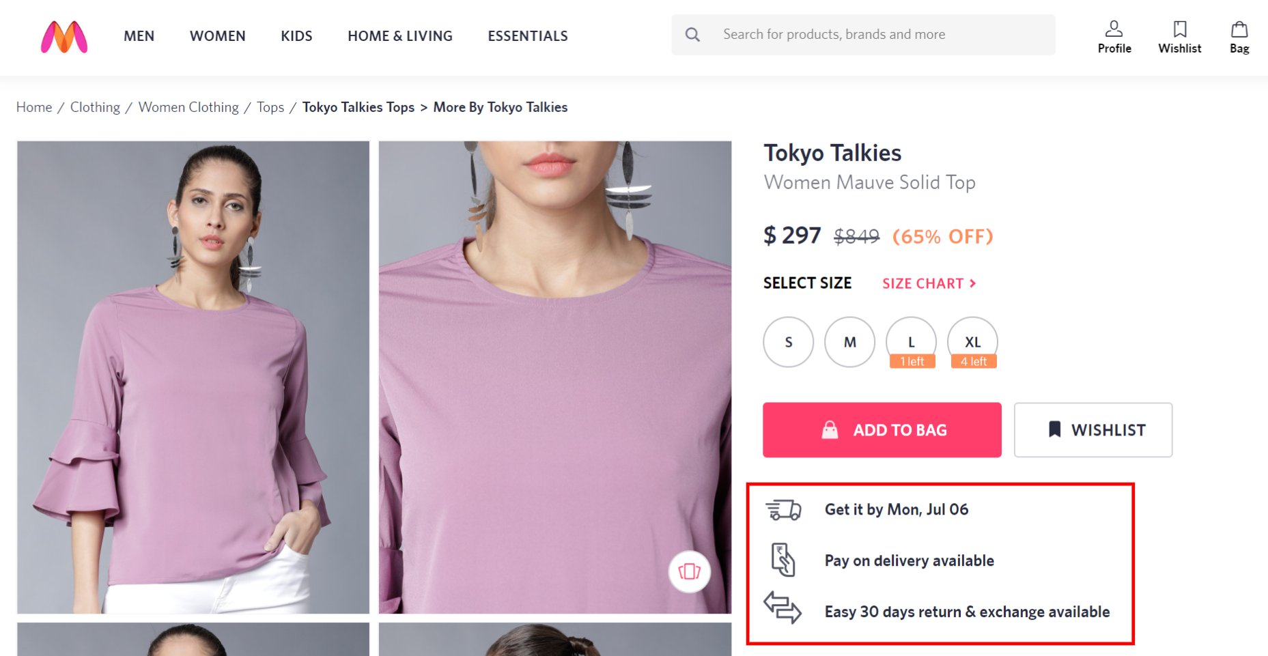Click the $ 297 price
The image size is (1268, 656).
(792, 236)
